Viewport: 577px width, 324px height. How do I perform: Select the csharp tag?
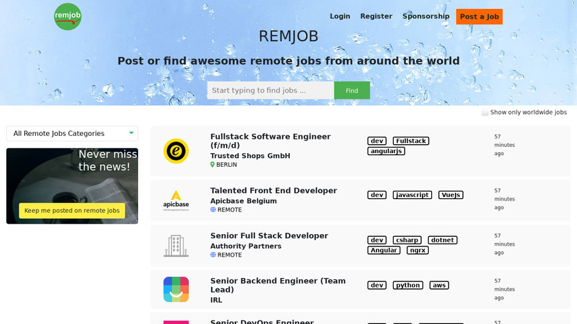[407, 240]
